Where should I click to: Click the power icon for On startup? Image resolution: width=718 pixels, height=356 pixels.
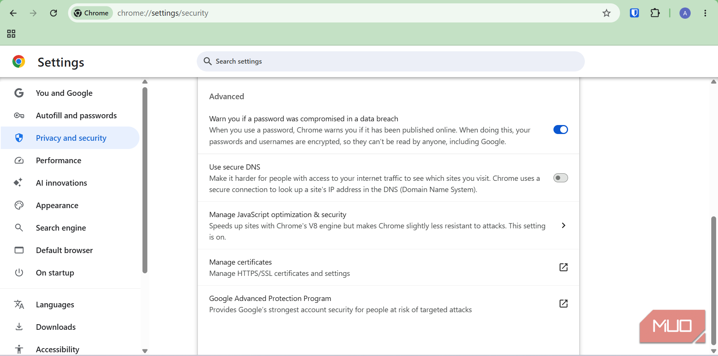[x=19, y=273]
